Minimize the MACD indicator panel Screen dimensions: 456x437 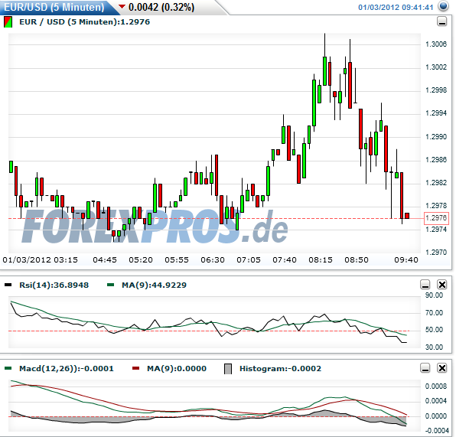(425, 368)
